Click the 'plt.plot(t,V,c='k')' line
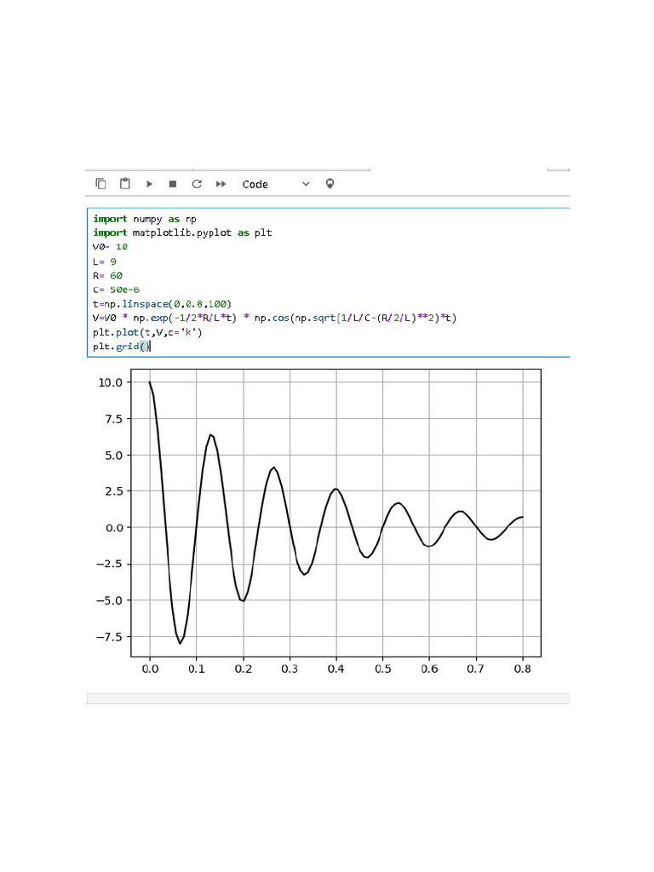654x872 pixels. [147, 333]
